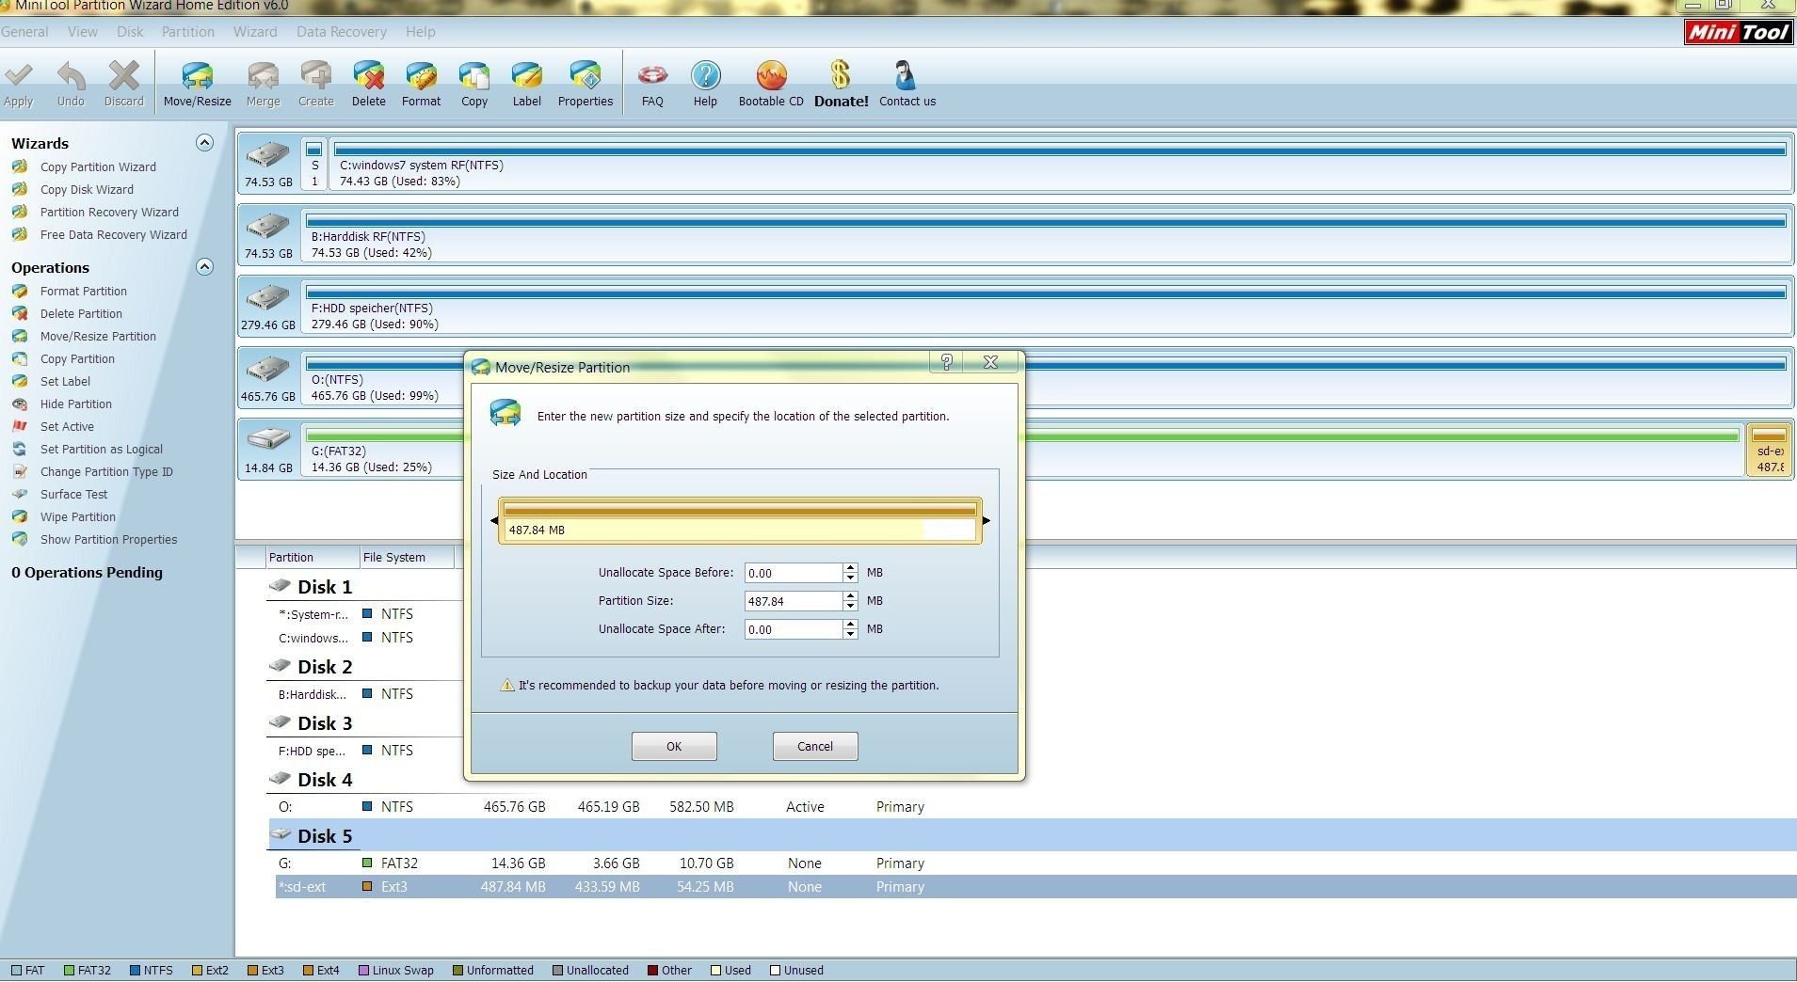Launch Copy Disk Wizard from sidebar
The image size is (1797, 982).
coord(87,189)
